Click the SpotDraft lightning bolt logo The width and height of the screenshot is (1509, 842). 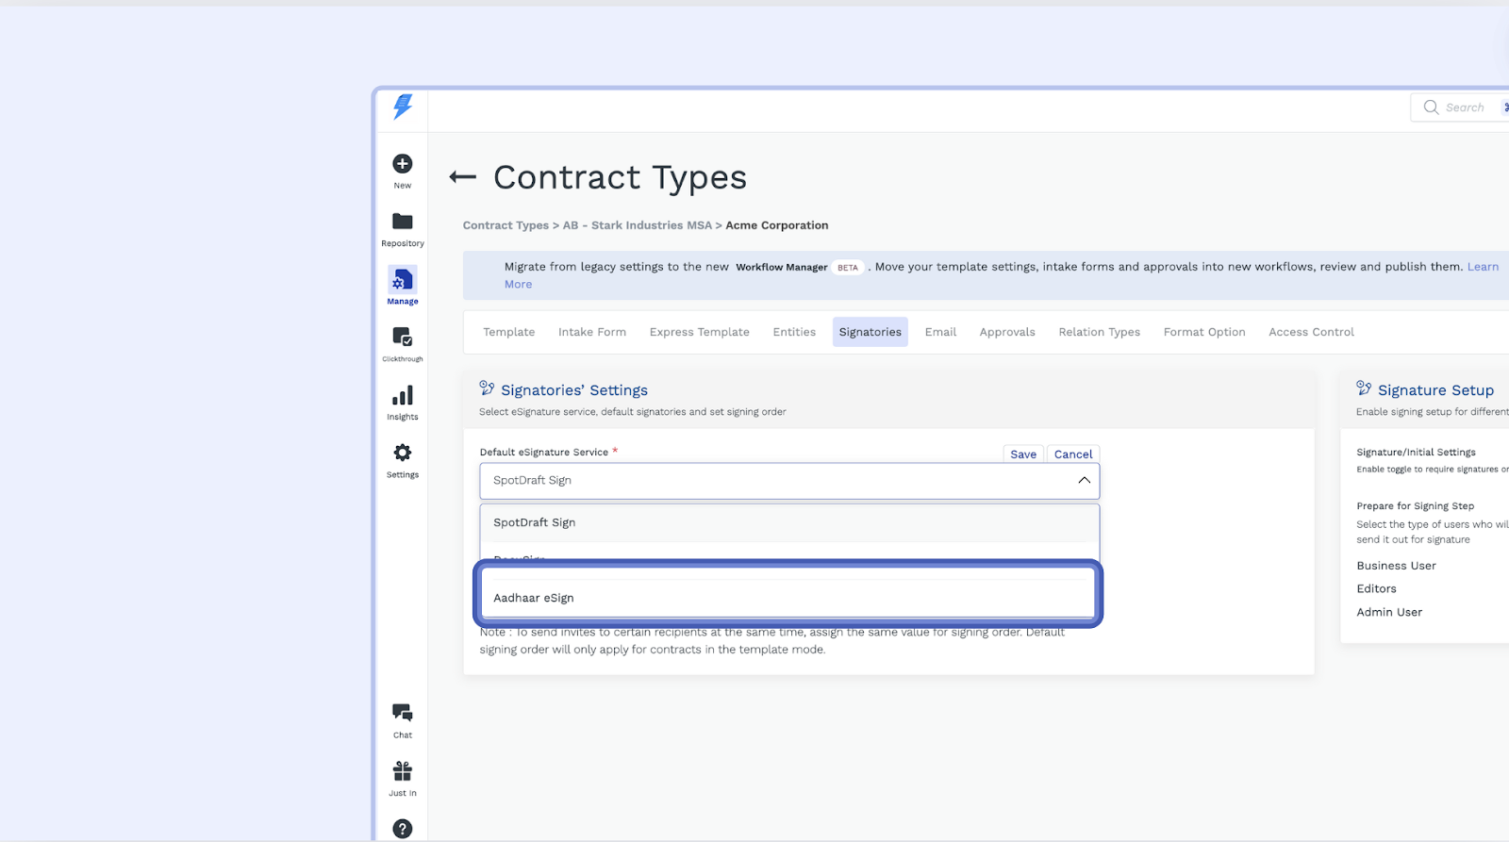(x=403, y=107)
